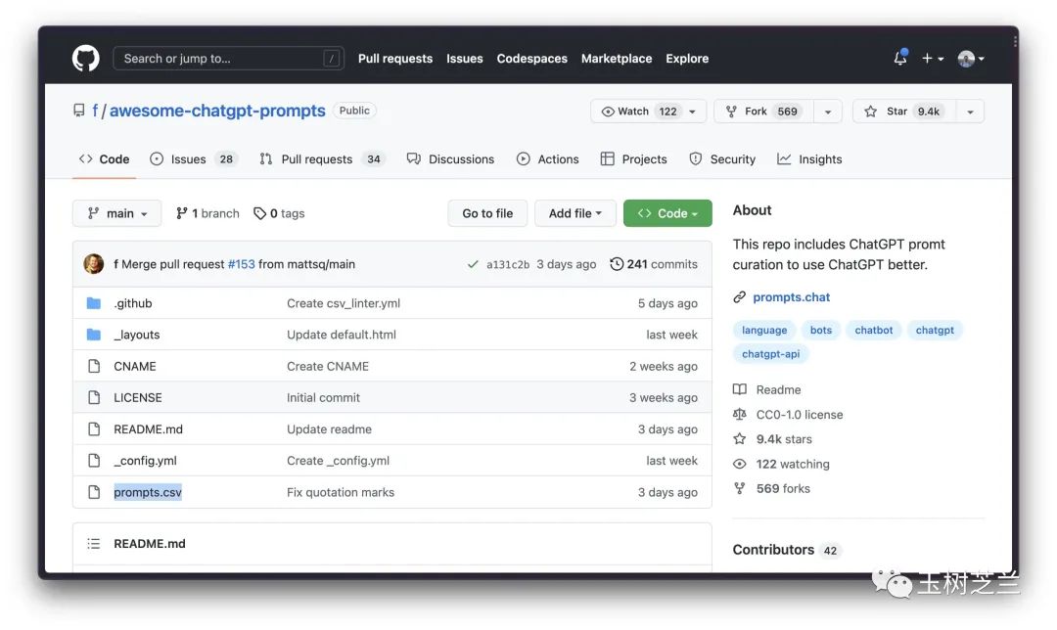Click the Go to file button

(x=487, y=213)
